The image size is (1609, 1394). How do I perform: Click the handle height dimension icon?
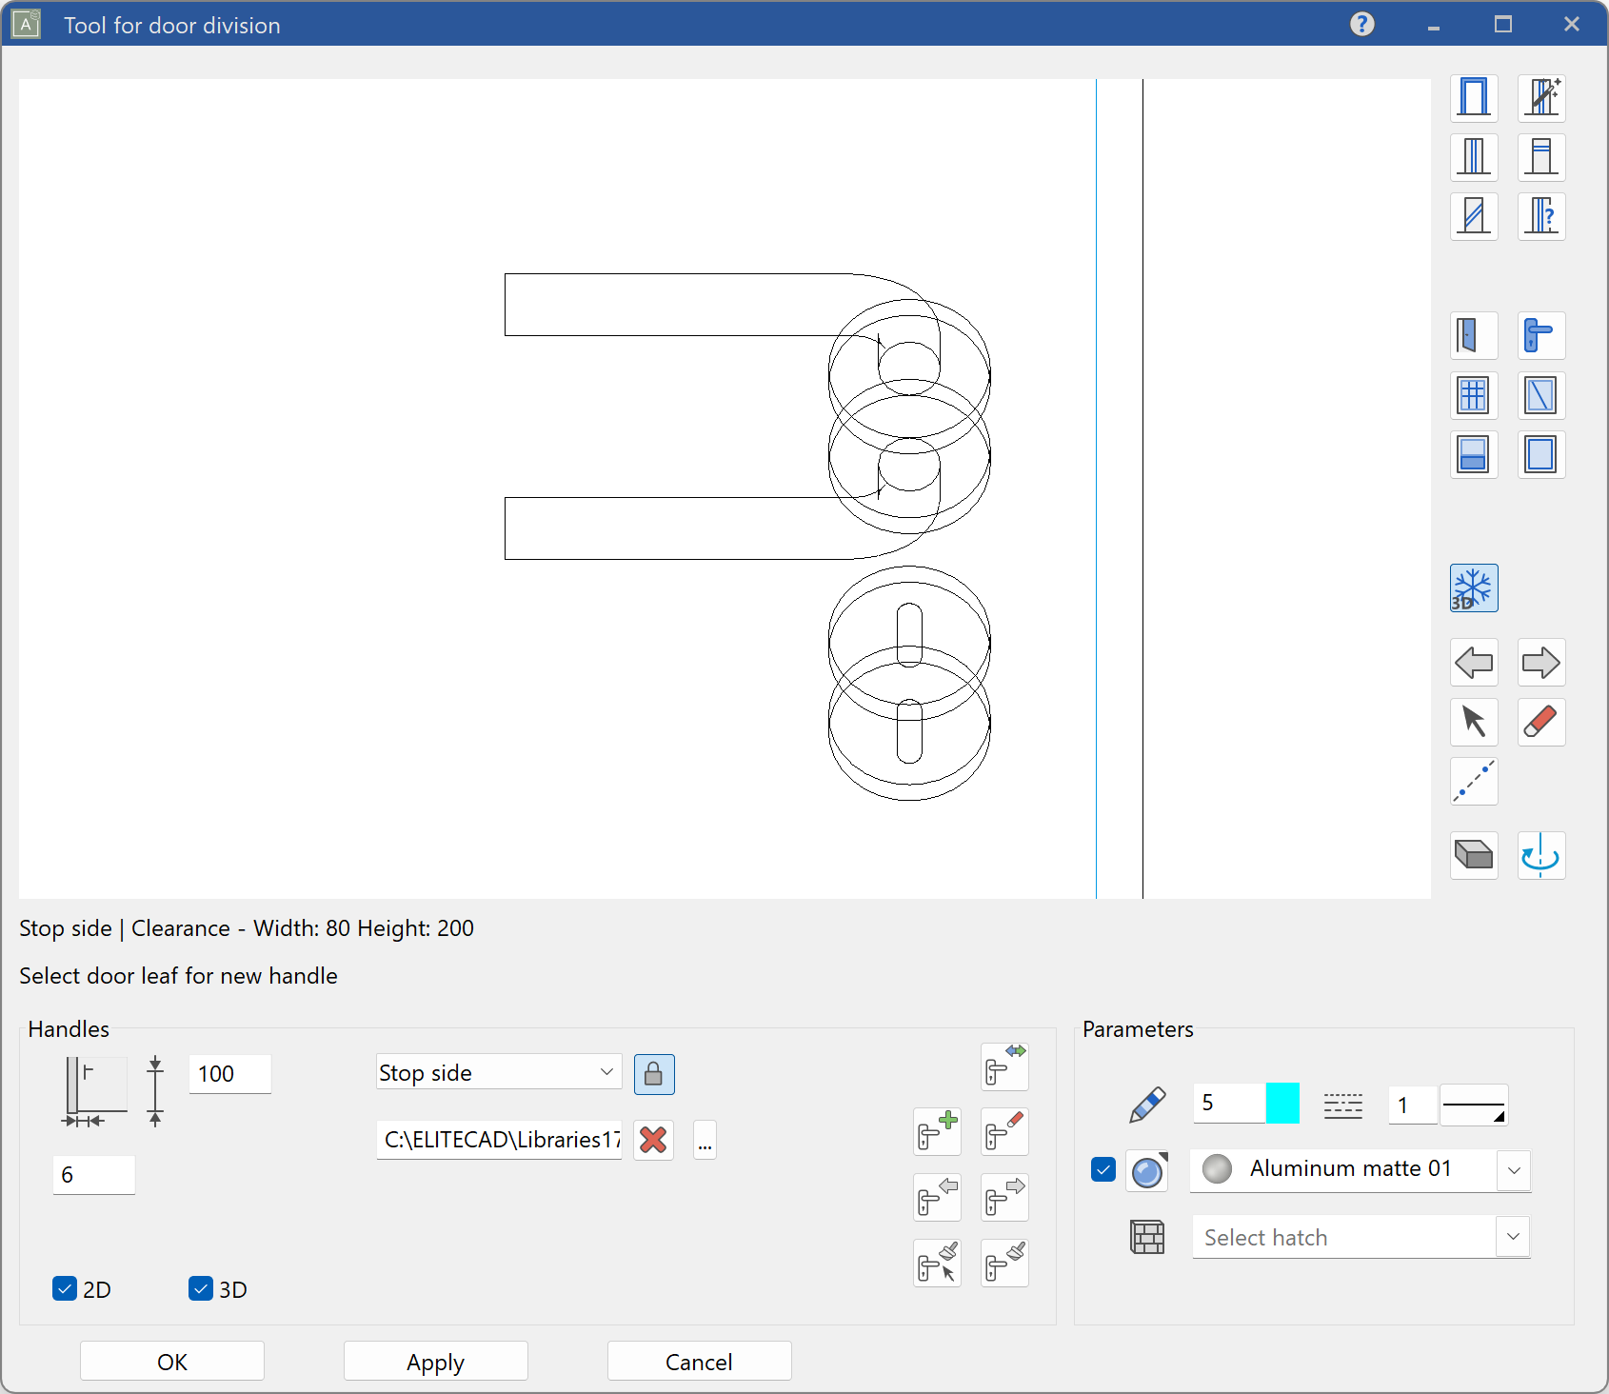[155, 1091]
